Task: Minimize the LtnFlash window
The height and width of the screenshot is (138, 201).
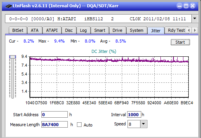Action: pyautogui.click(x=180, y=6)
